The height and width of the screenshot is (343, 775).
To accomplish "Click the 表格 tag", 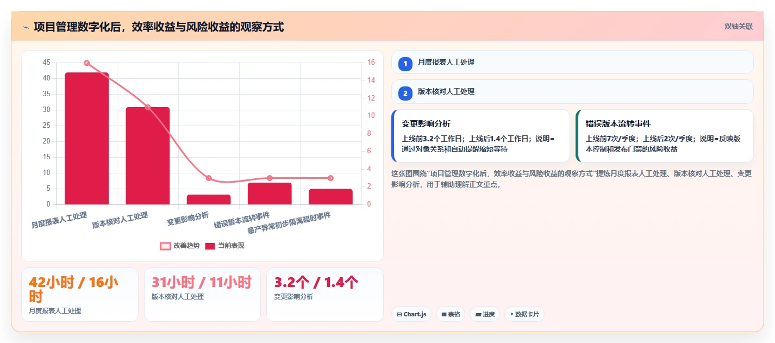I will coord(451,314).
